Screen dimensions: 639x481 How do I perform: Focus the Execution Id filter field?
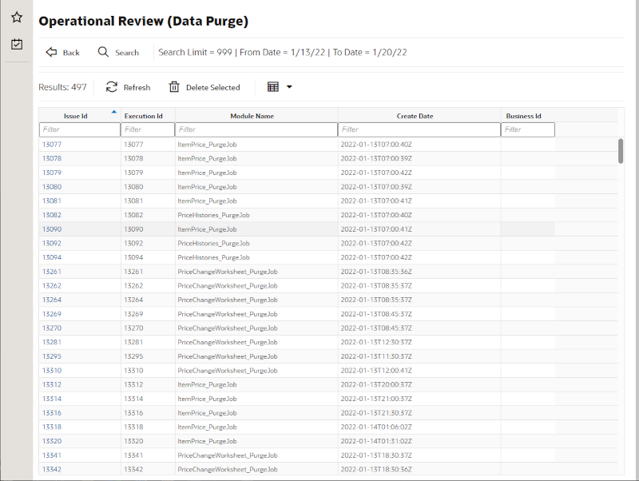pos(148,129)
